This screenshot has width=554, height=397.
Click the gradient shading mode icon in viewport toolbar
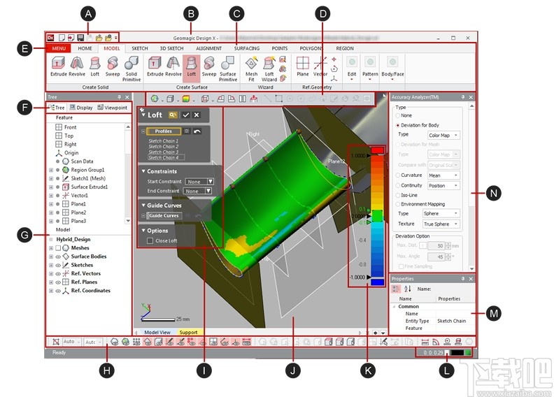(186, 99)
